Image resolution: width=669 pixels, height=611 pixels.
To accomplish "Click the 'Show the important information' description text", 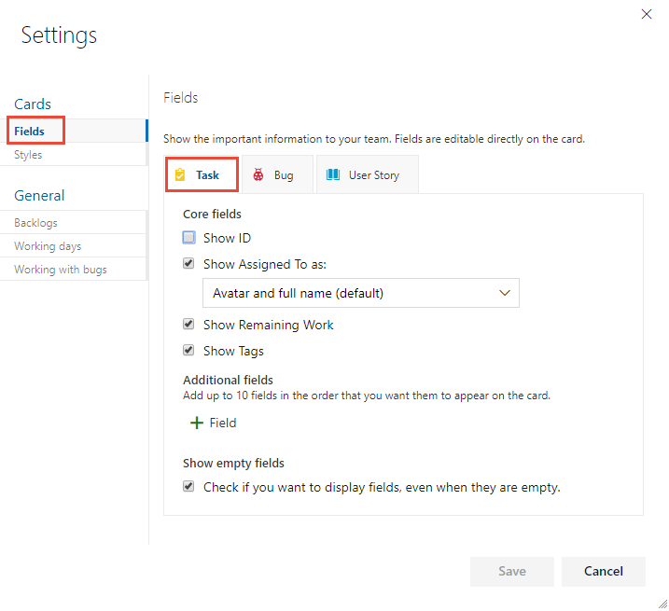I will click(374, 139).
